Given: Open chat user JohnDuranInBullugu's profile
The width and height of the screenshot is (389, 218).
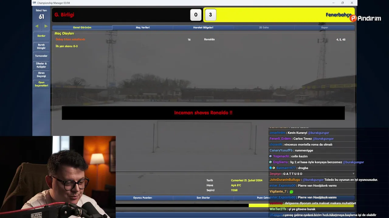Looking at the screenshot, I should pyautogui.click(x=285, y=180).
